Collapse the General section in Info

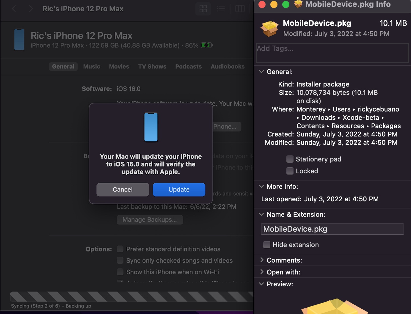pos(261,72)
